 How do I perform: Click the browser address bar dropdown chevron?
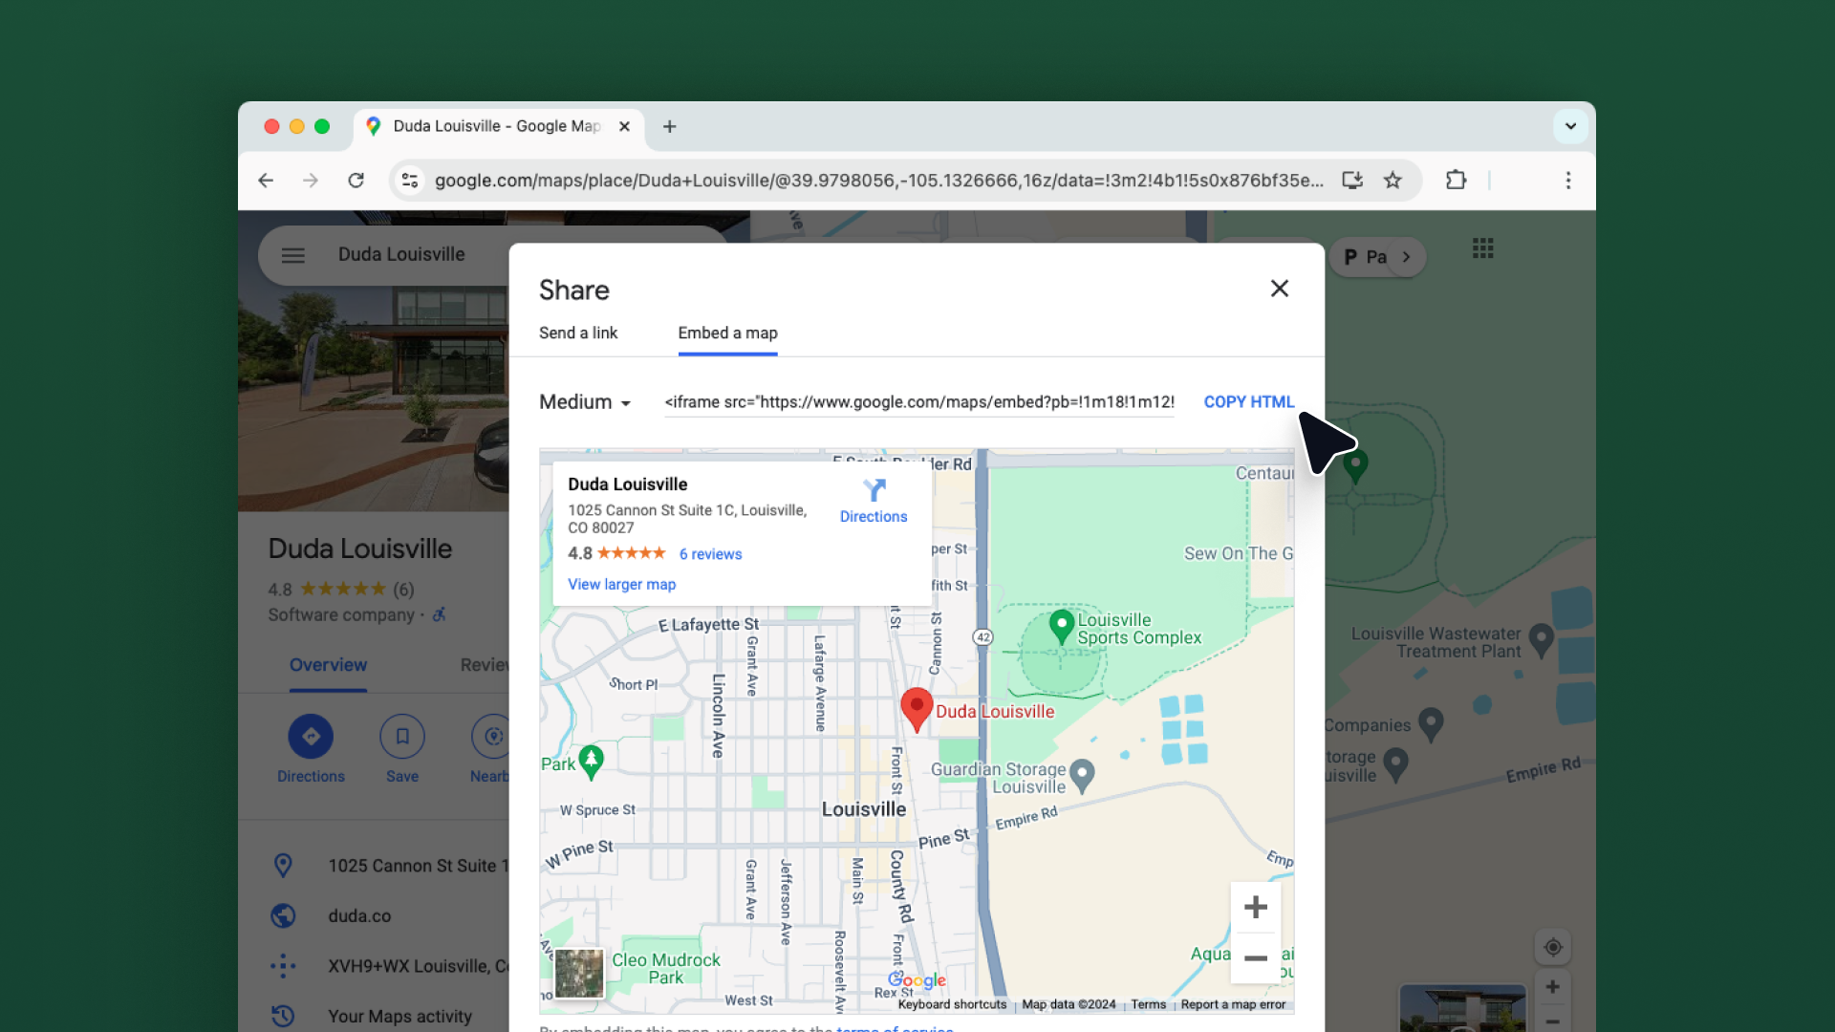coord(1570,125)
